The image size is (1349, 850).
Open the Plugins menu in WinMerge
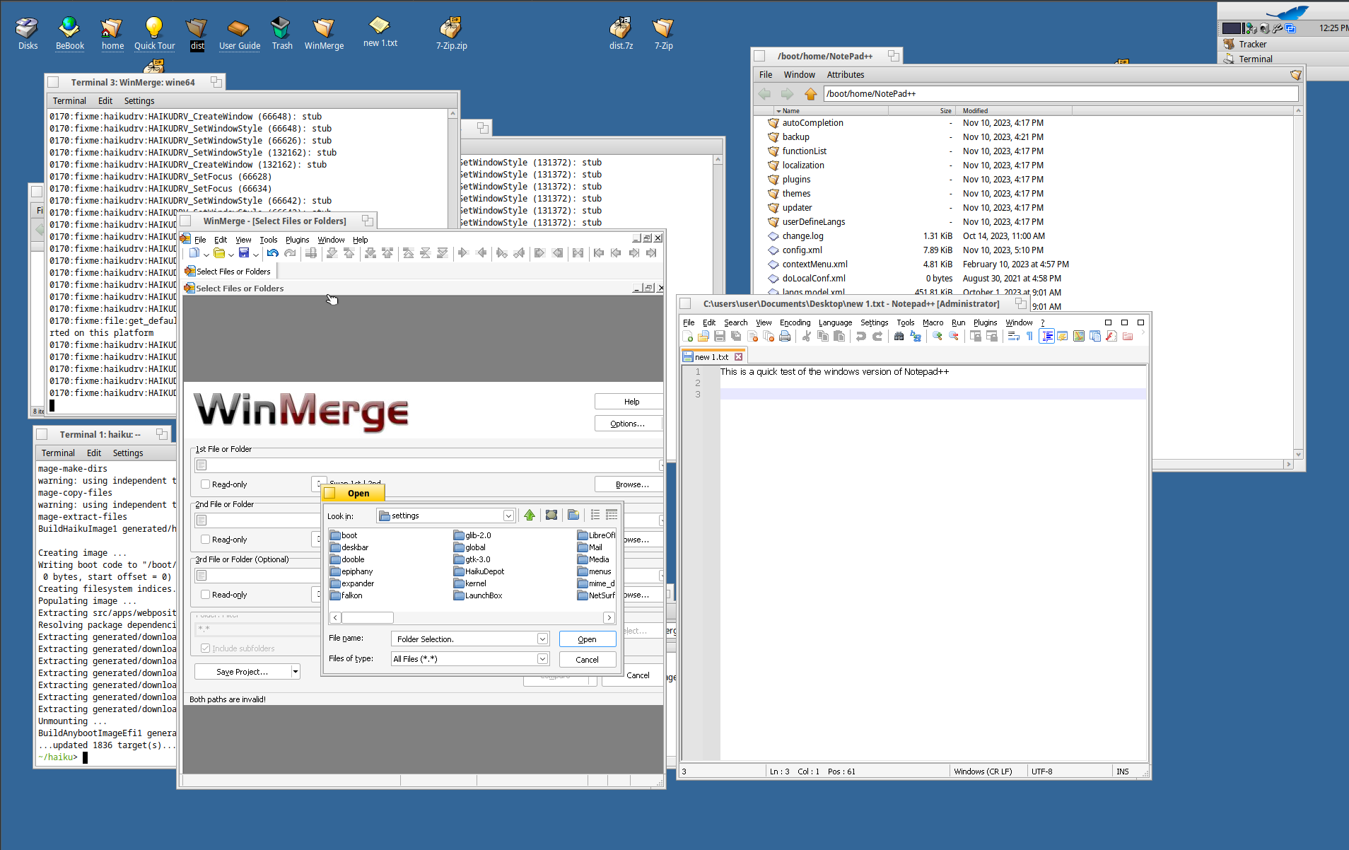tap(297, 240)
